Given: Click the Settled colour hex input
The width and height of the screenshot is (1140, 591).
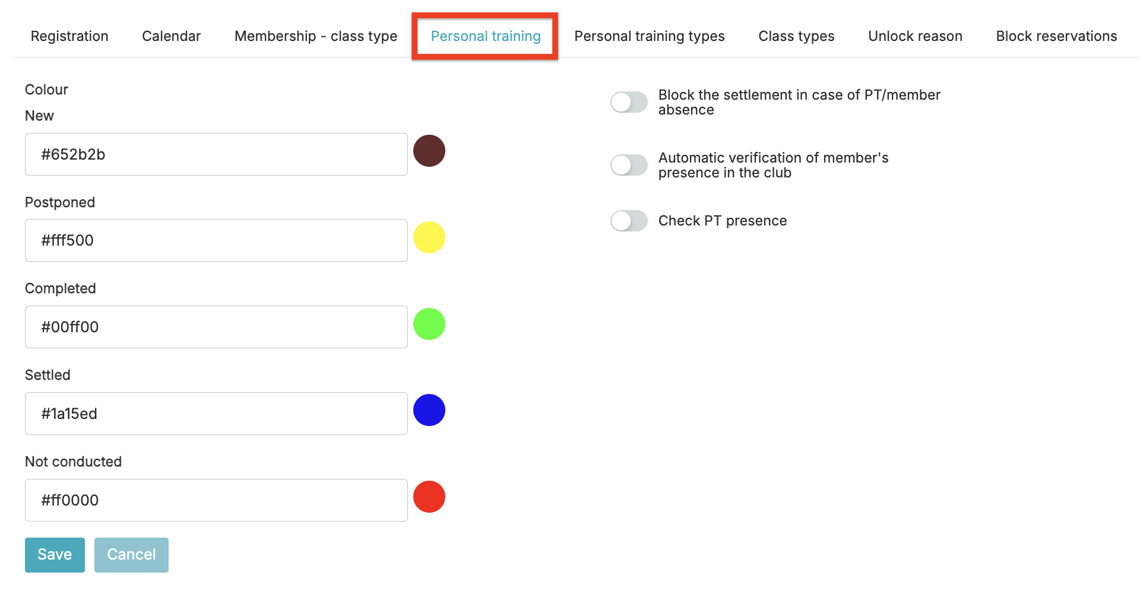Looking at the screenshot, I should tap(216, 414).
